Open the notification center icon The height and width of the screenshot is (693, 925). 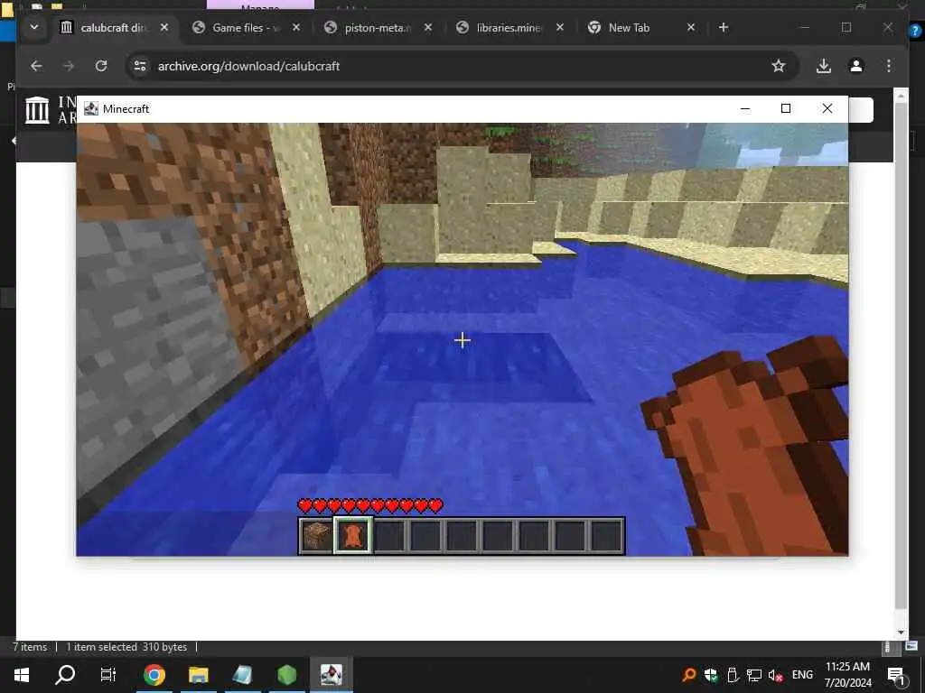click(x=896, y=675)
